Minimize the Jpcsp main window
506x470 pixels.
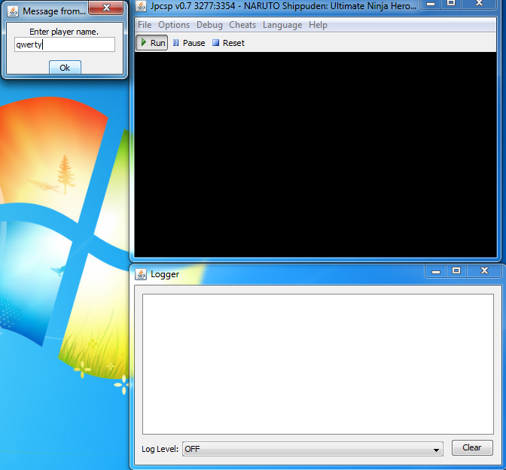pyautogui.click(x=431, y=4)
